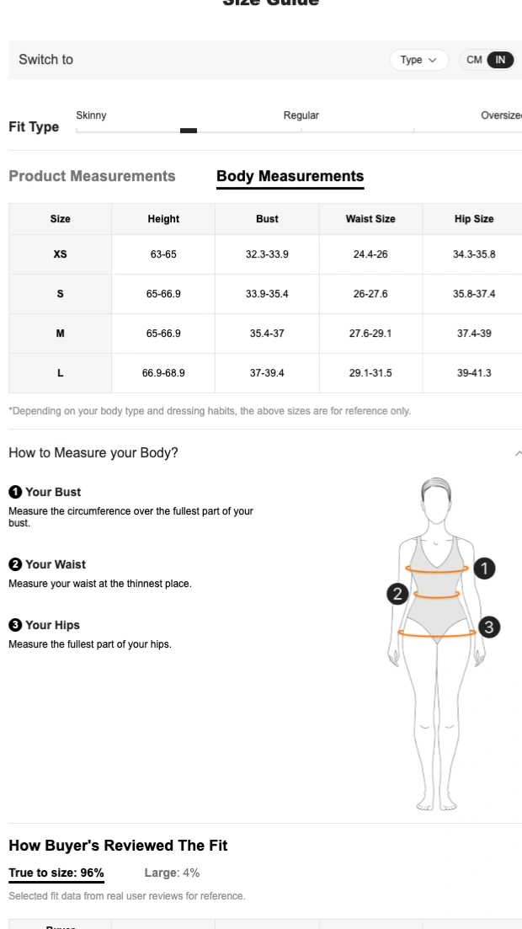The image size is (522, 929).
Task: Switch to the Product Measurements tab
Action: point(92,176)
